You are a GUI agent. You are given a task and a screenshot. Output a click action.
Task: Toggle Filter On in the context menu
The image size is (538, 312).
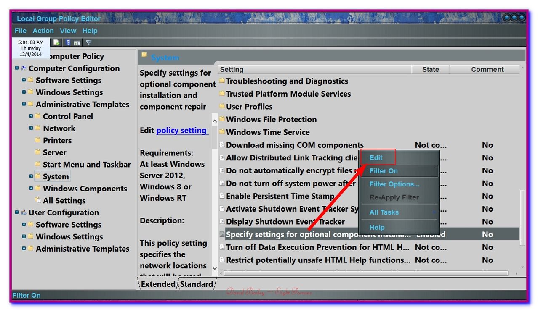pos(383,171)
